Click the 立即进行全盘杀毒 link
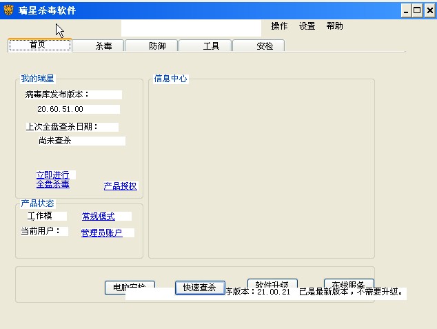437x329 pixels. pyautogui.click(x=53, y=179)
